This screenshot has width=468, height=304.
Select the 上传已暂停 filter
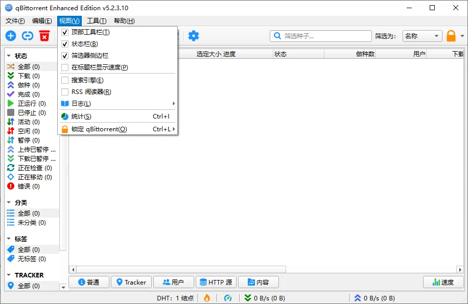click(x=32, y=150)
